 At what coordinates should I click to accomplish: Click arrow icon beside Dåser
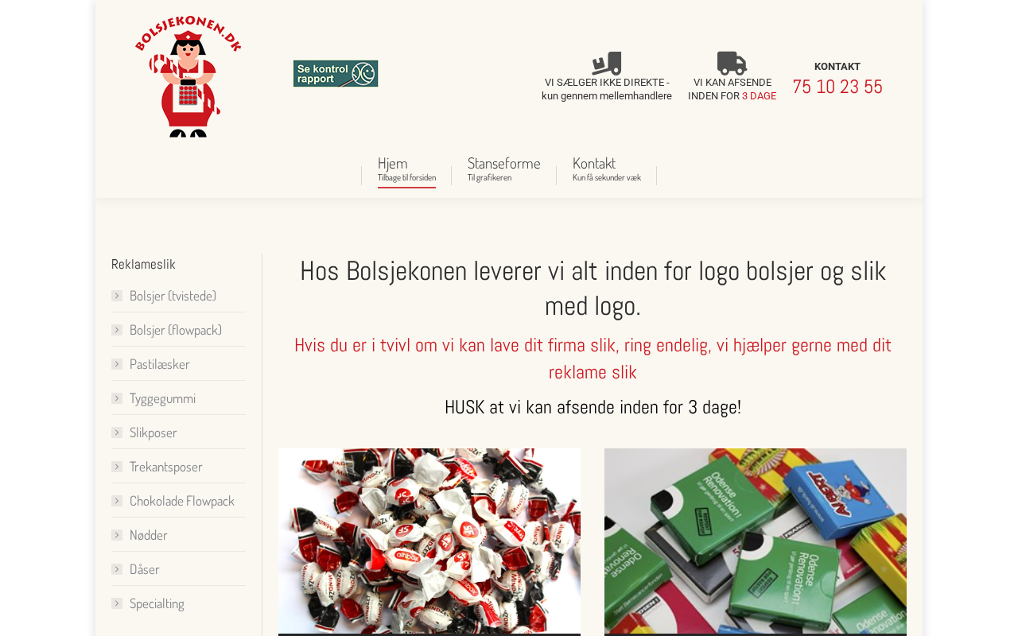pyautogui.click(x=117, y=569)
